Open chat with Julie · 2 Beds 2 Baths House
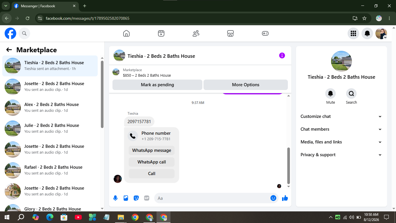 [50, 129]
